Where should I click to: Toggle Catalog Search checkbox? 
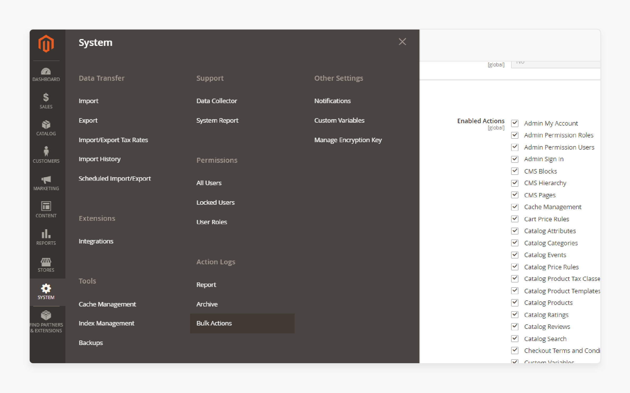coord(515,339)
